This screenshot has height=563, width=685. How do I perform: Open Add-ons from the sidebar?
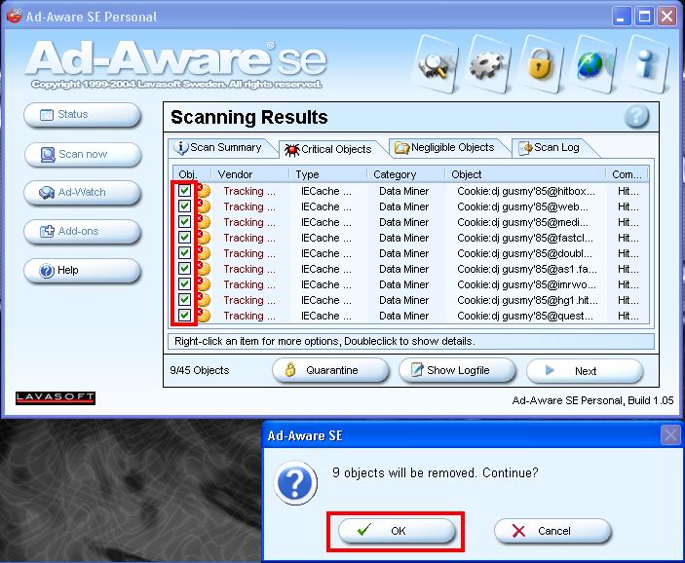tap(82, 232)
